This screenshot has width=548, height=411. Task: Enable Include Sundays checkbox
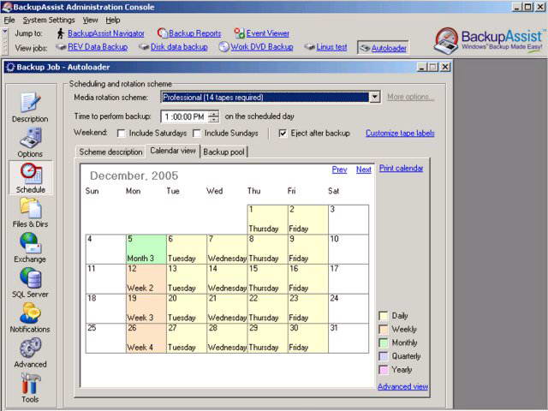coord(197,134)
